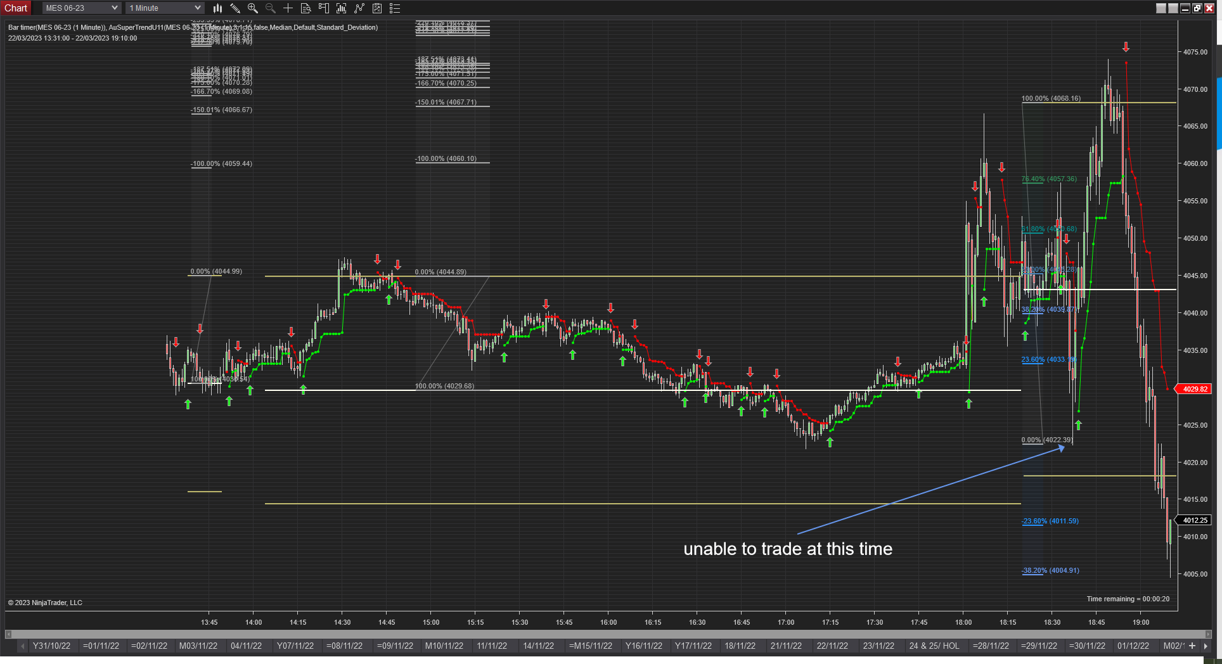The width and height of the screenshot is (1222, 664).
Task: Open the strategies icon
Action: tap(377, 8)
